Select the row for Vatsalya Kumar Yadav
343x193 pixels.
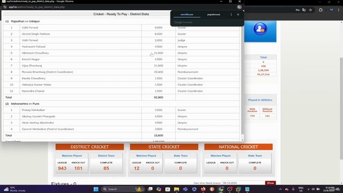tap(122, 85)
